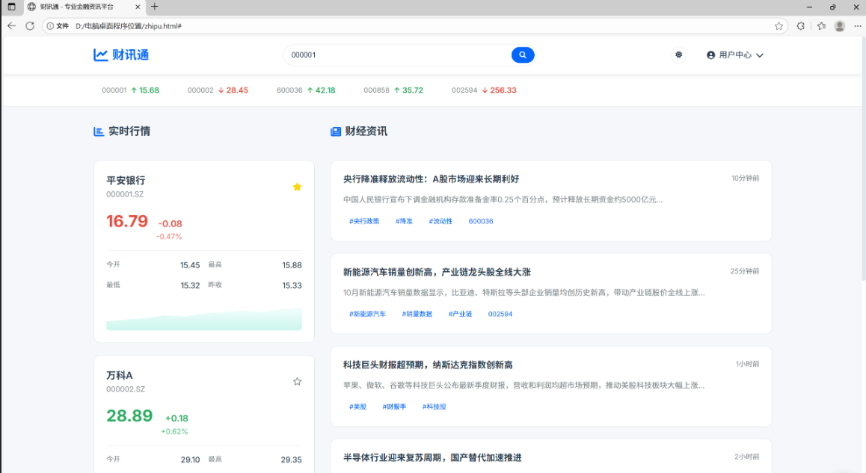This screenshot has height=473, width=866.
Task: Click the #央行政策 tag
Action: tap(364, 221)
